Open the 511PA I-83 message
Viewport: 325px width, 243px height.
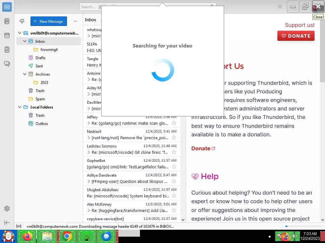click(x=92, y=47)
